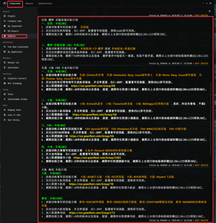Click DELETE on bulletin posted 16:35:00
216x223 pixels.
click(x=204, y=220)
